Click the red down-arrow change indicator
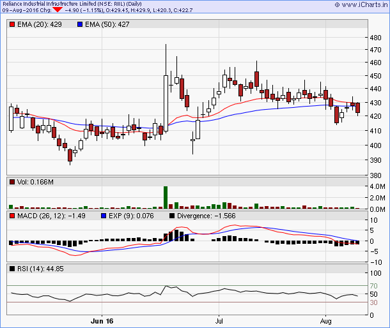This screenshot has width=390, height=328. [x=58, y=10]
